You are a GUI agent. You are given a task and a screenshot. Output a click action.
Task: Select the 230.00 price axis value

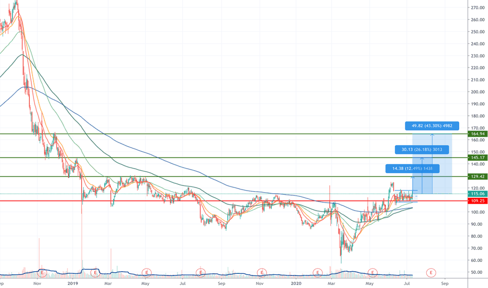point(478,56)
